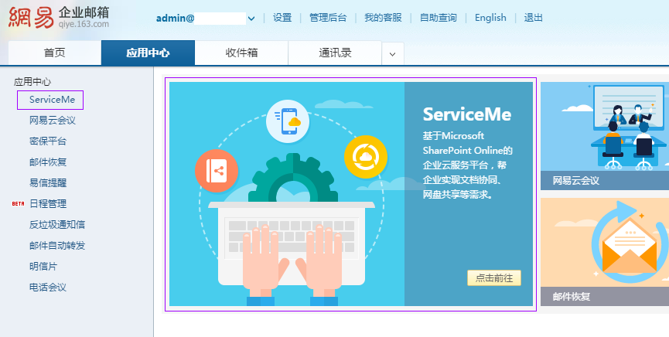Open 设置 in the top bar
The image size is (669, 337).
coord(282,18)
